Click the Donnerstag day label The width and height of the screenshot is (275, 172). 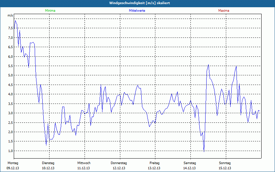119,163
